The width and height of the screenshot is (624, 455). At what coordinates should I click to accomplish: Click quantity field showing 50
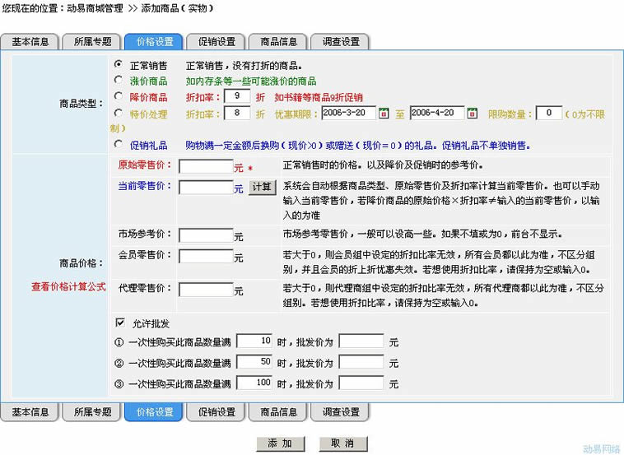(x=254, y=362)
